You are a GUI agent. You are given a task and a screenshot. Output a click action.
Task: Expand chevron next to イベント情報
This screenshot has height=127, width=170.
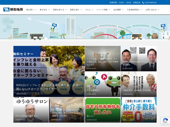coord(109,10)
